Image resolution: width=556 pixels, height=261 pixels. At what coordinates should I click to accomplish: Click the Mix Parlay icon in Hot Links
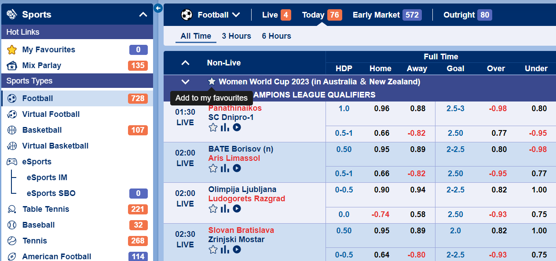click(x=12, y=65)
